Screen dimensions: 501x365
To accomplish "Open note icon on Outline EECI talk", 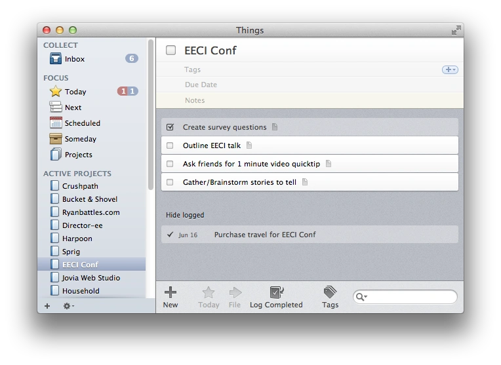I will coord(249,145).
